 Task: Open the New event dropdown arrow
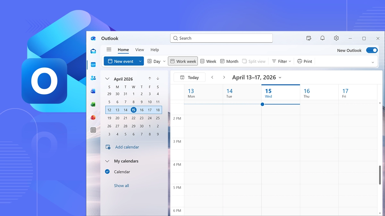[140, 61]
